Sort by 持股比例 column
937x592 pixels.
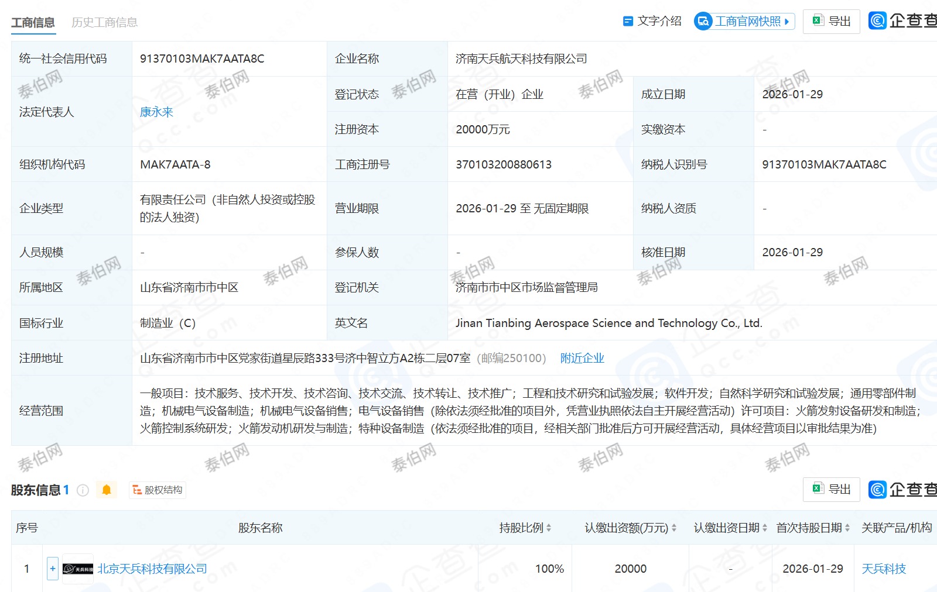click(x=549, y=528)
